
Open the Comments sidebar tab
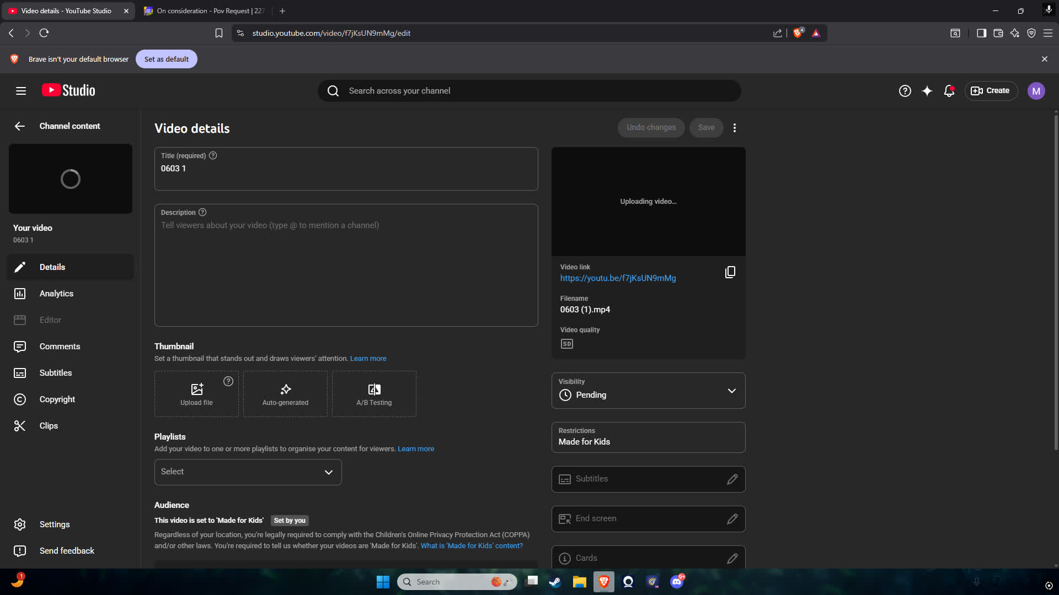point(70,347)
